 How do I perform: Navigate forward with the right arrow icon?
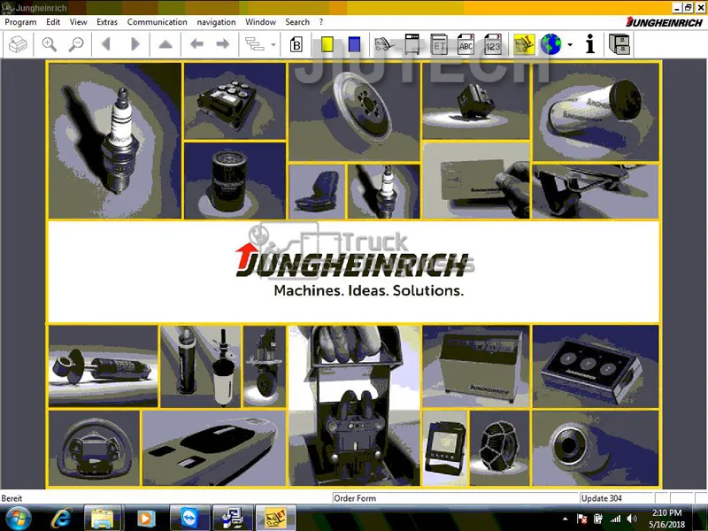[223, 43]
